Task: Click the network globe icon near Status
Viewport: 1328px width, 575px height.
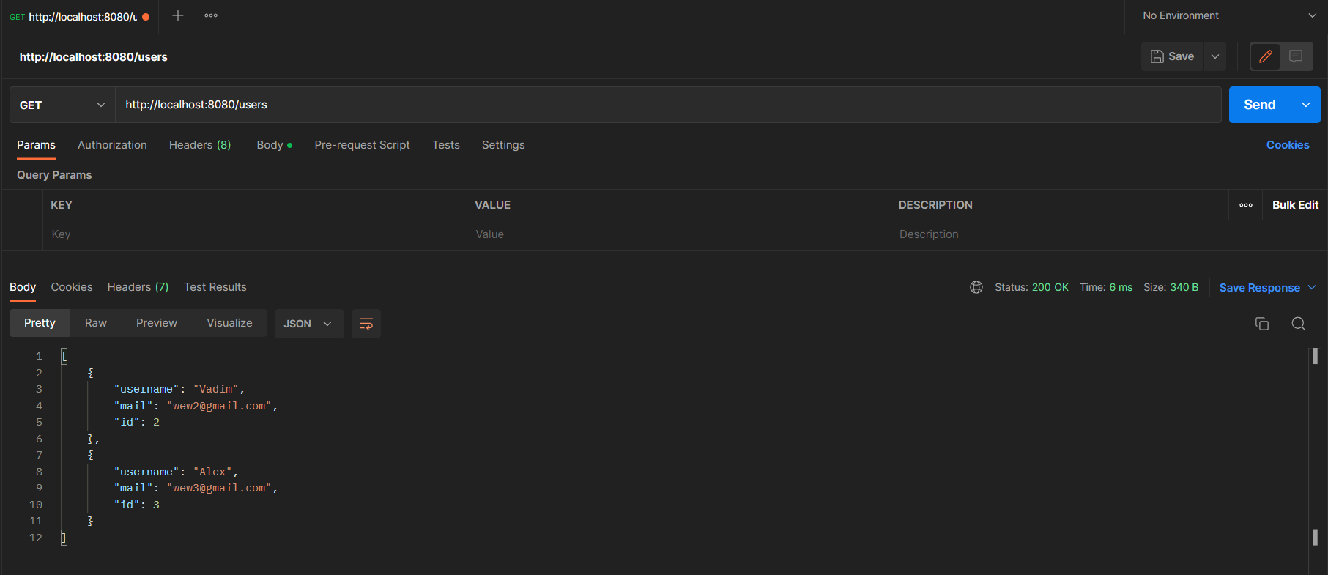Action: click(x=976, y=287)
